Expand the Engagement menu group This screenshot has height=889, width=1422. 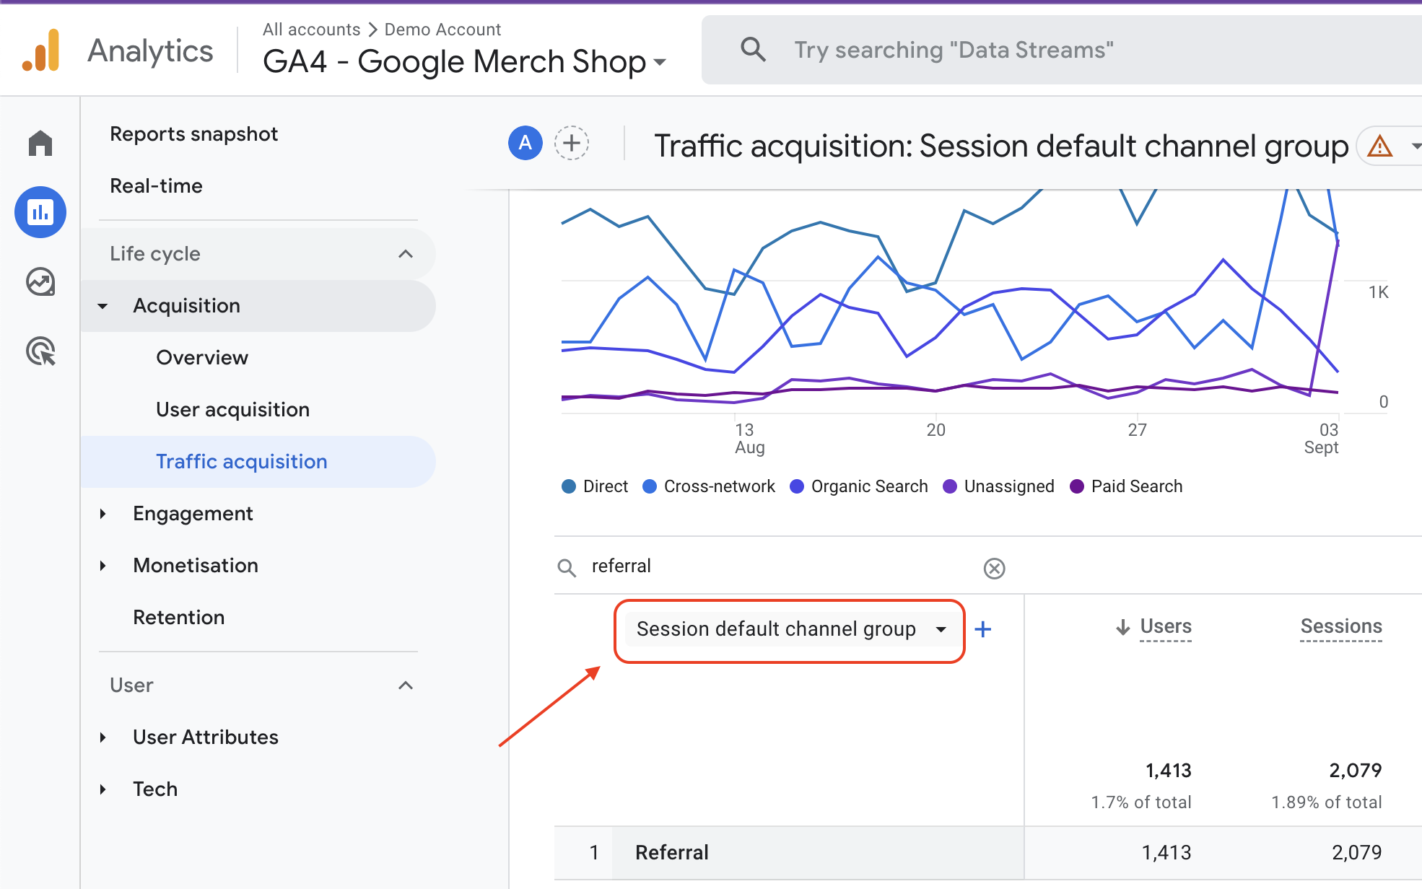pyautogui.click(x=102, y=514)
